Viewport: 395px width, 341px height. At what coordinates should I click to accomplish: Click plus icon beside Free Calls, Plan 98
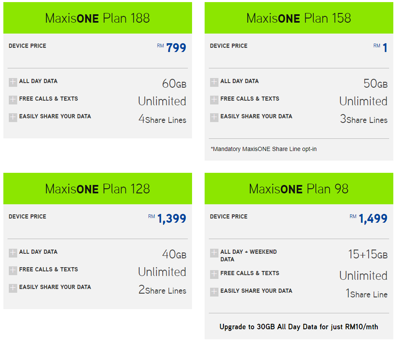pos(214,274)
